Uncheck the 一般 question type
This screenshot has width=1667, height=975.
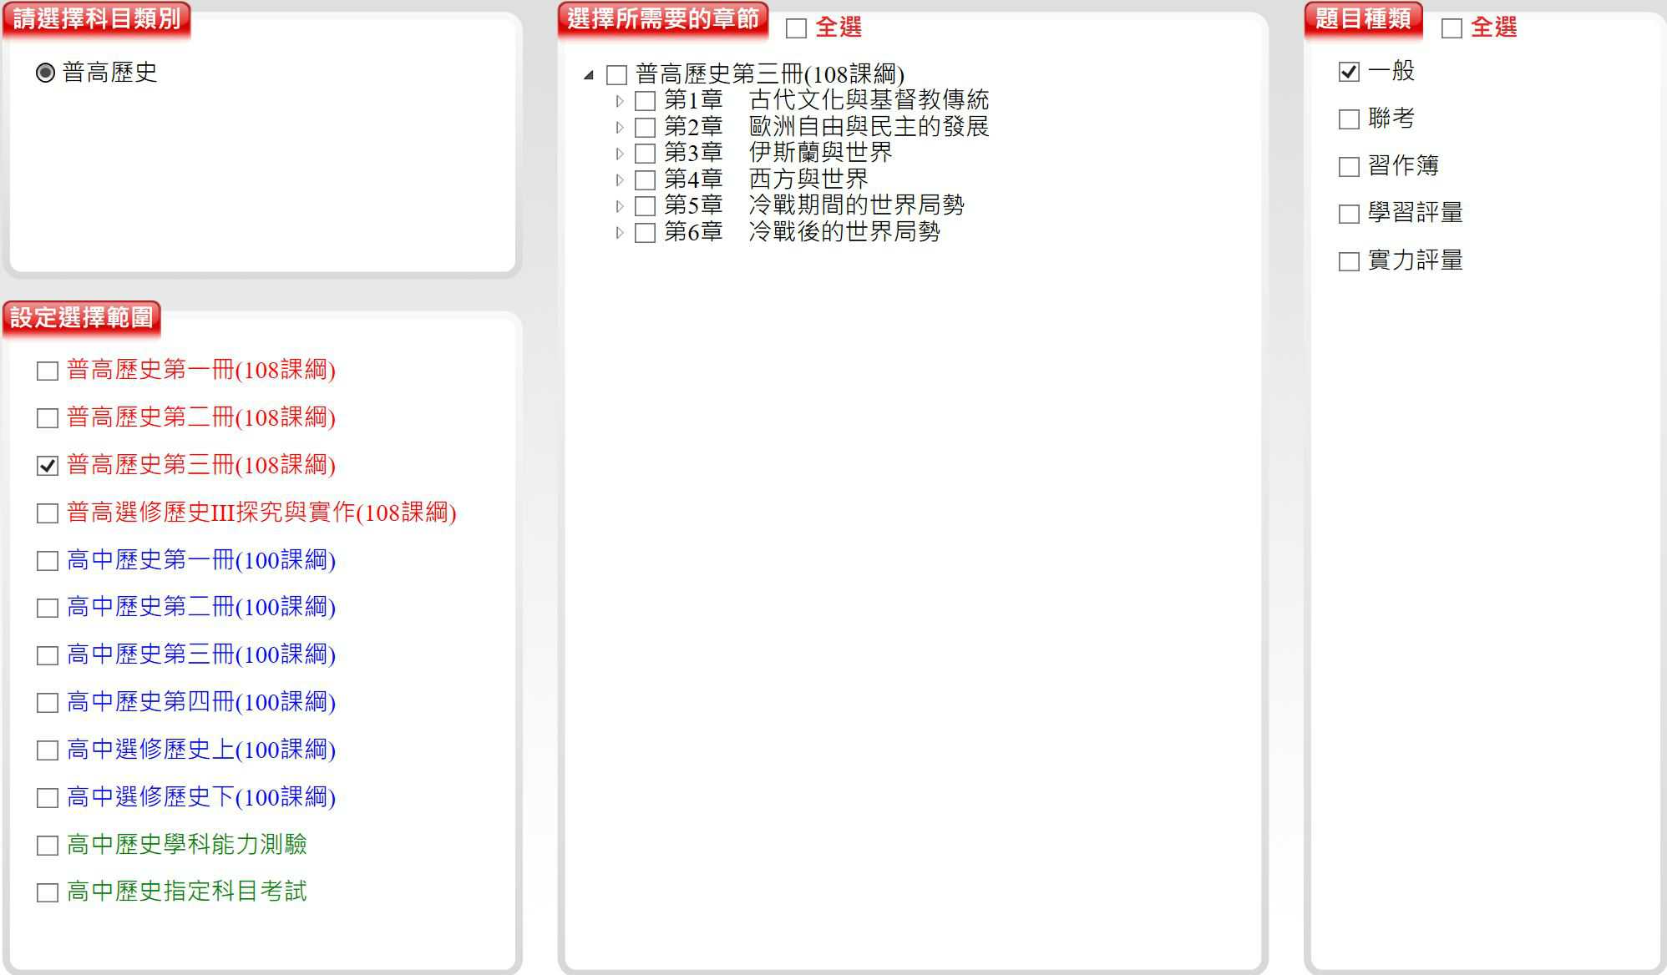(x=1349, y=72)
